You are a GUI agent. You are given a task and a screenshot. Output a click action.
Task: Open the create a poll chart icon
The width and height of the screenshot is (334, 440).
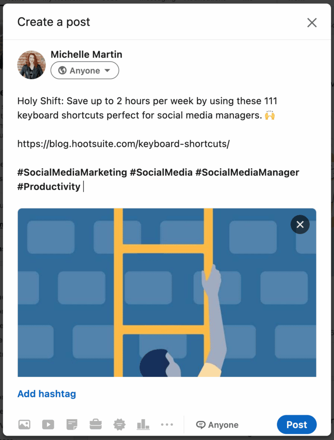click(x=143, y=424)
